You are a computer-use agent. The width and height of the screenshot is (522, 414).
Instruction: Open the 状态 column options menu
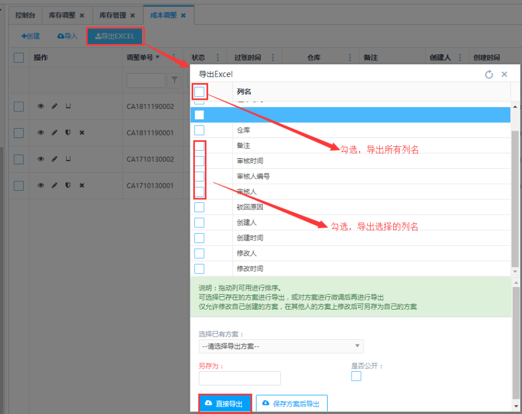(218, 57)
